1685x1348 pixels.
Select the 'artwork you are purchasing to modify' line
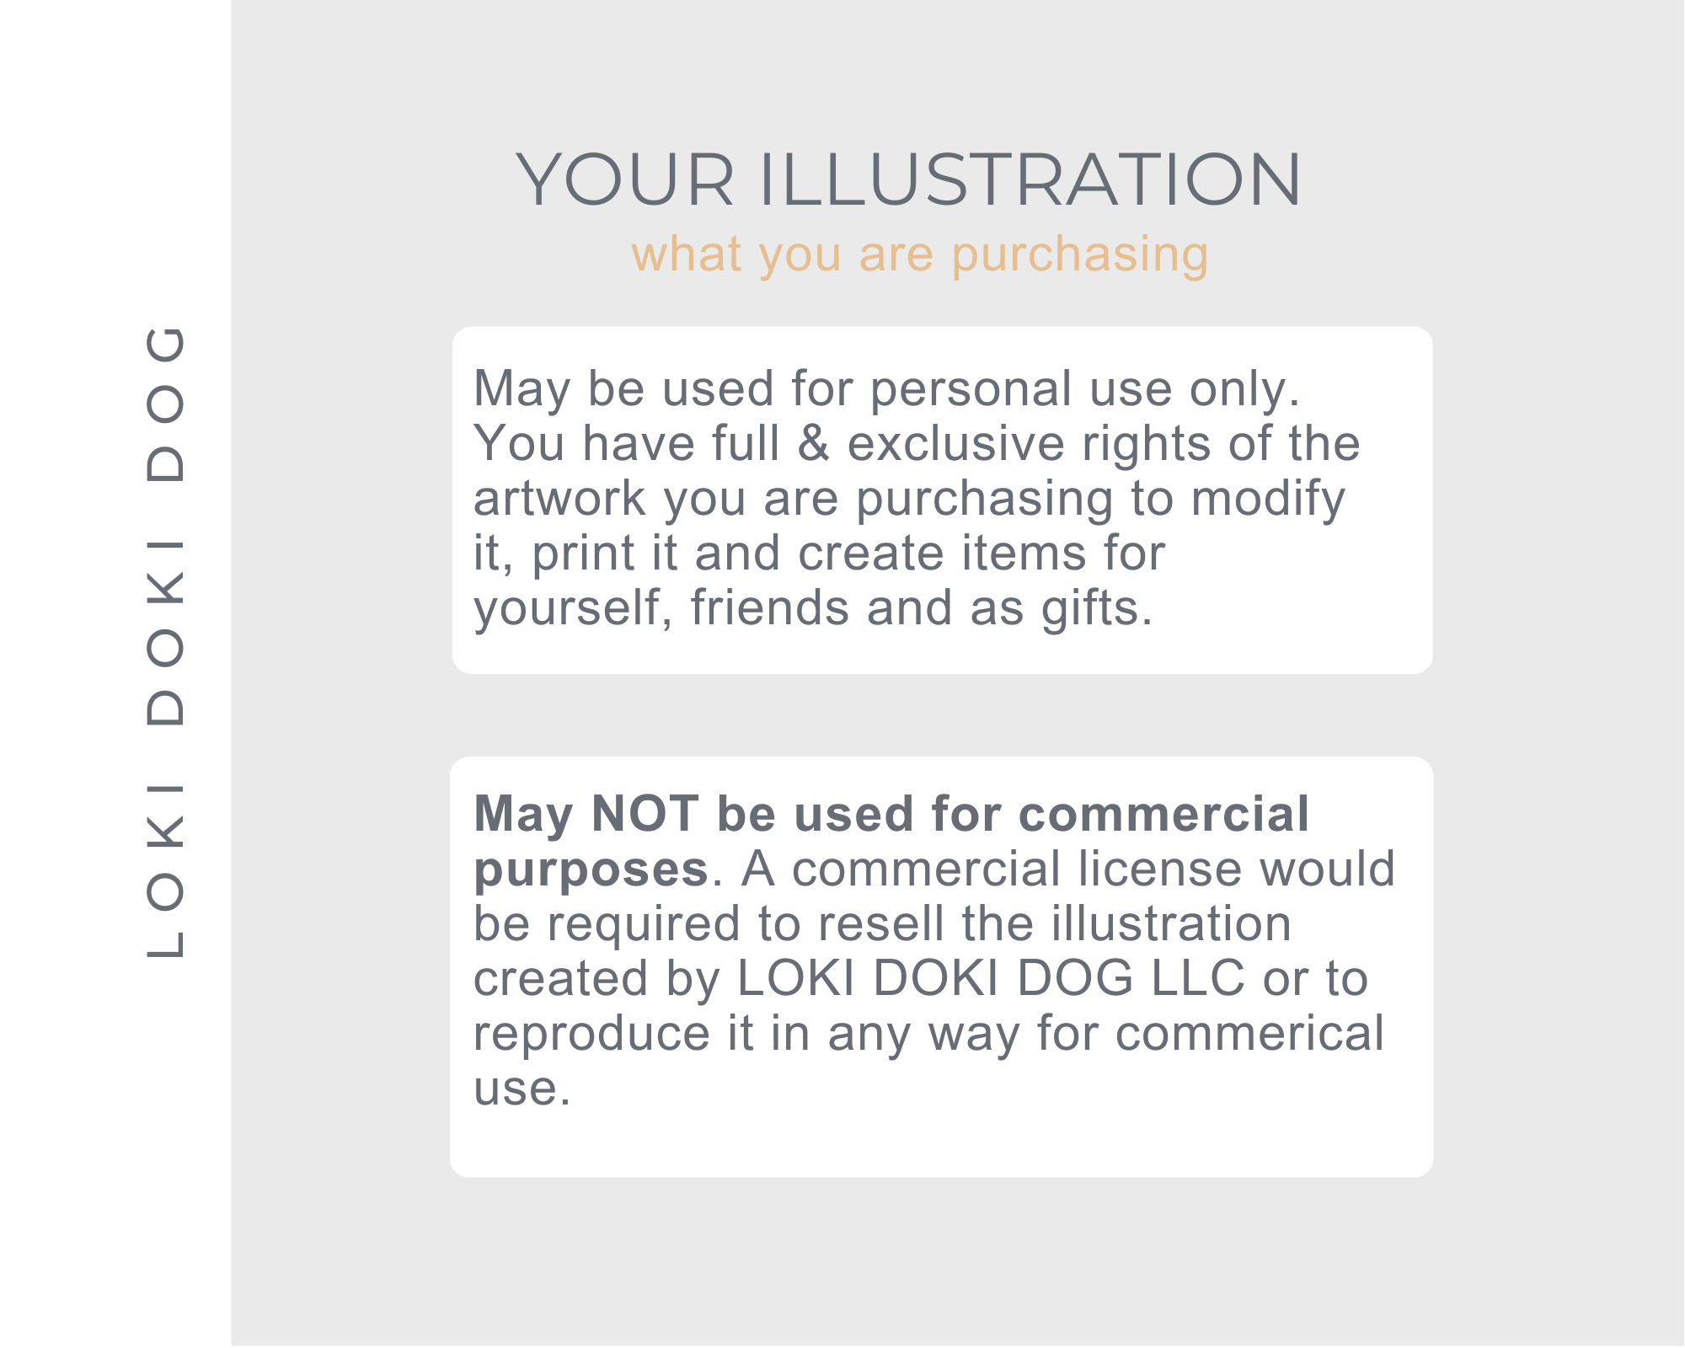click(x=909, y=500)
